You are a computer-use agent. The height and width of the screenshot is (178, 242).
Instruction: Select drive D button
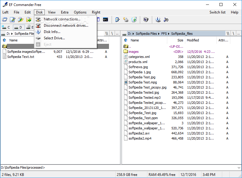click(x=19, y=27)
